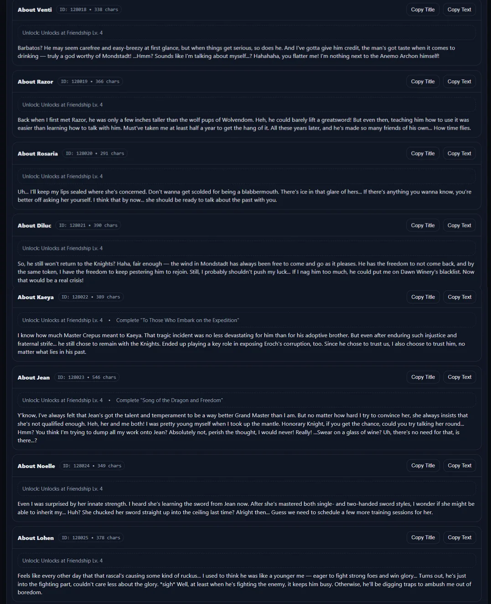
Task: Copy title of About Venti entry
Action: [x=423, y=10]
